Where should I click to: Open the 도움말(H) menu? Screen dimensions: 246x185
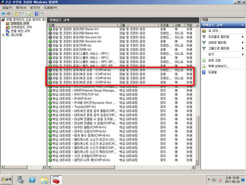(x=50, y=8)
